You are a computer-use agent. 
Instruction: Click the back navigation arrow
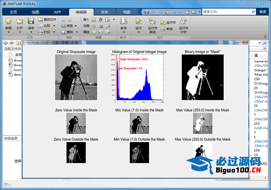click(x=6, y=43)
